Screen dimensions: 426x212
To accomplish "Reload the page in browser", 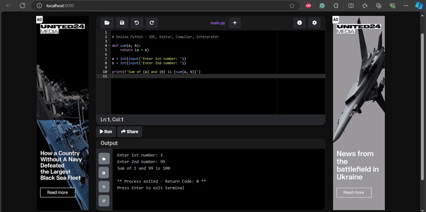I will (x=22, y=6).
